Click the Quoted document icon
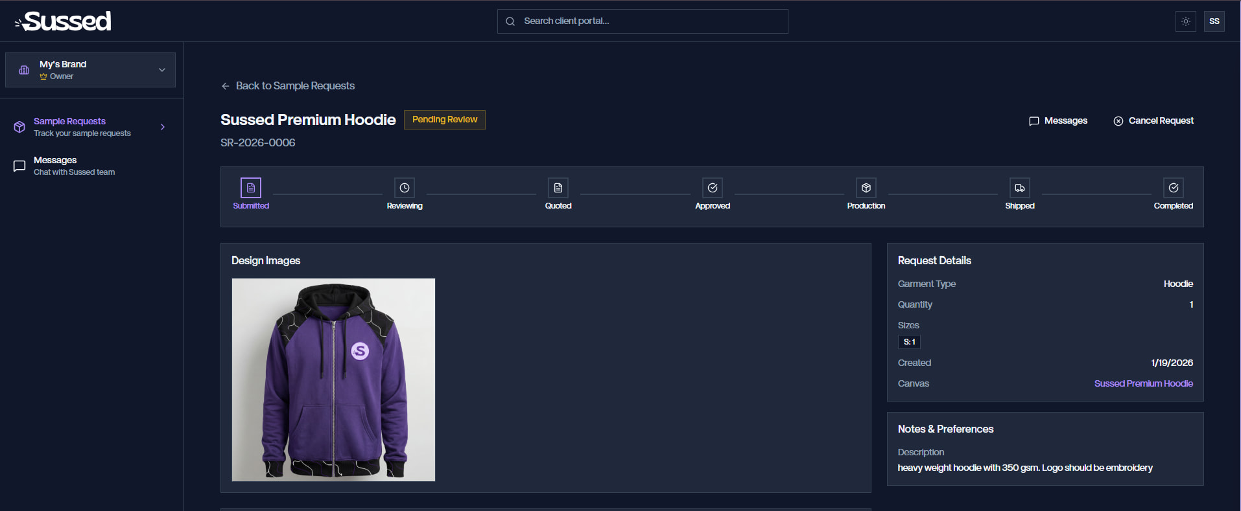The image size is (1241, 511). [558, 188]
